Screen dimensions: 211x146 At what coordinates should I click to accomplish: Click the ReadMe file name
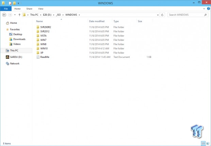point(45,57)
